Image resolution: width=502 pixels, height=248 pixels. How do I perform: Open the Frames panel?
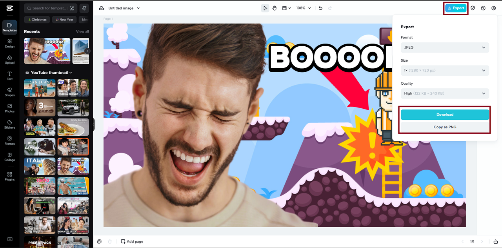[x=10, y=140]
